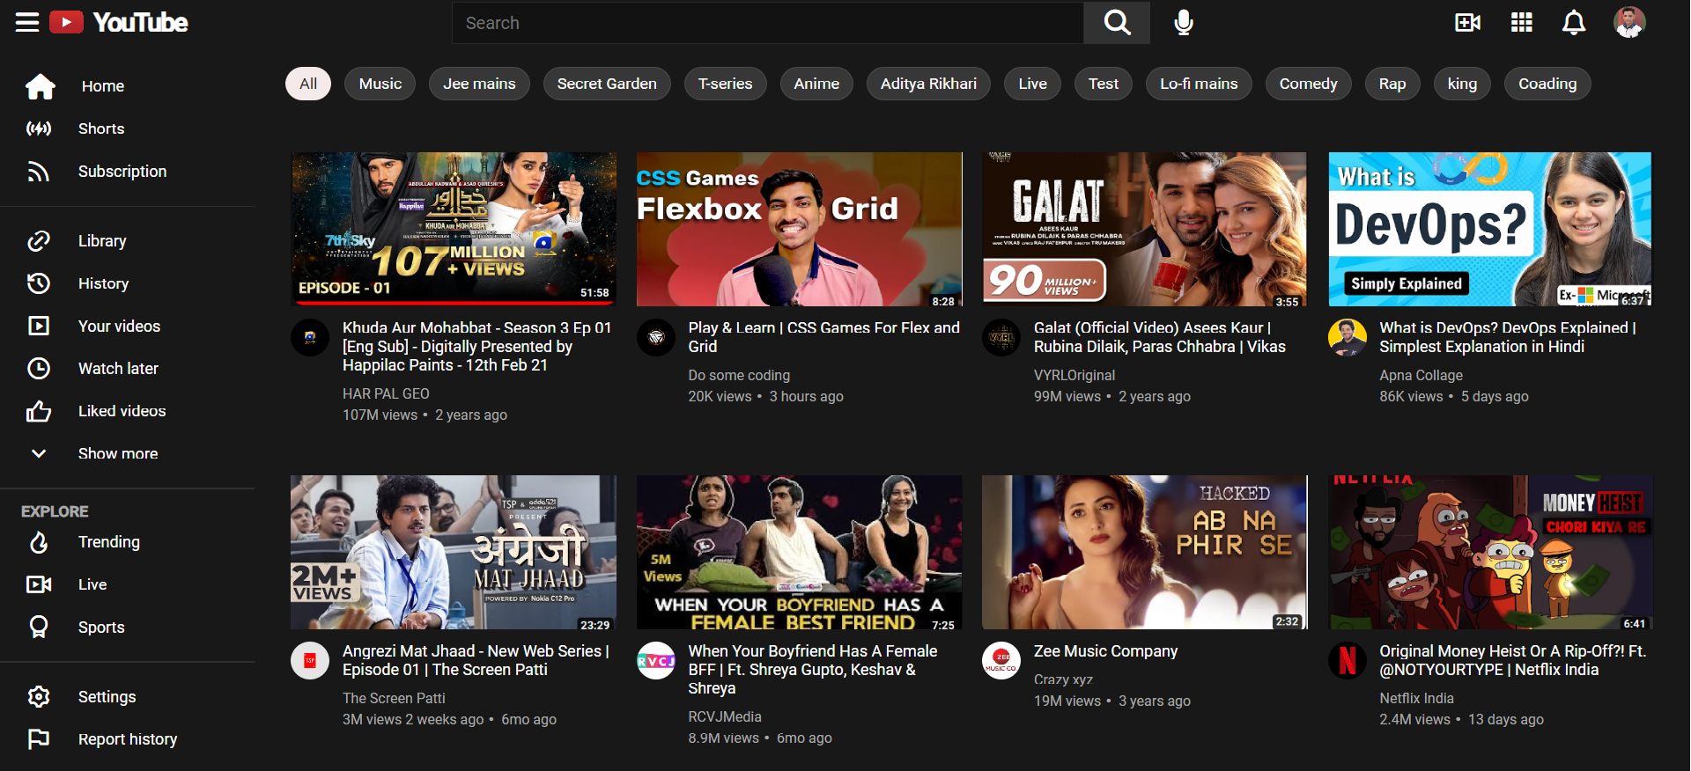Select the Live filter chip
The width and height of the screenshot is (1691, 771).
(x=1033, y=84)
